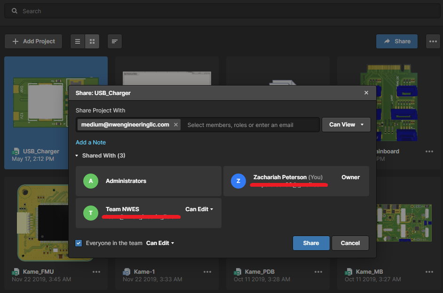443x293 pixels.
Task: Open more options for the Mainboard project
Action: 429,151
